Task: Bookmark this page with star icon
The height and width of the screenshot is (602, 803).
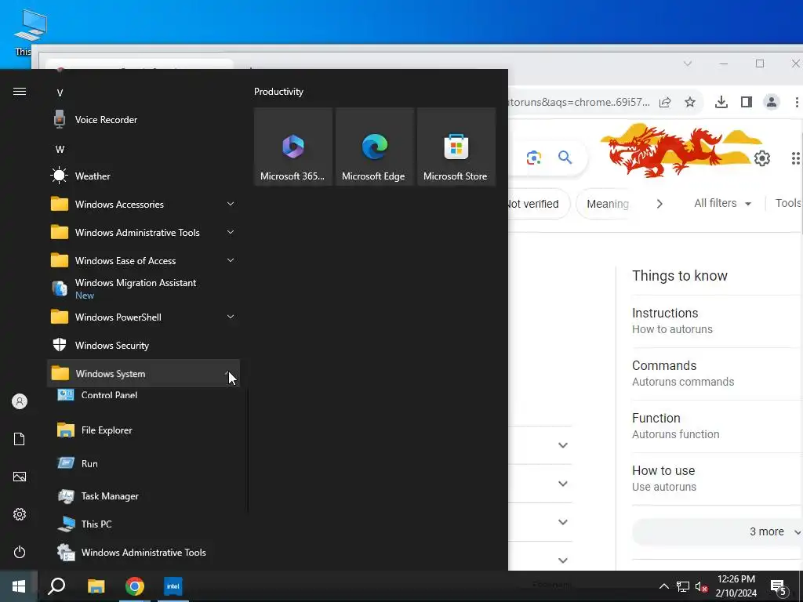Action: tap(690, 102)
